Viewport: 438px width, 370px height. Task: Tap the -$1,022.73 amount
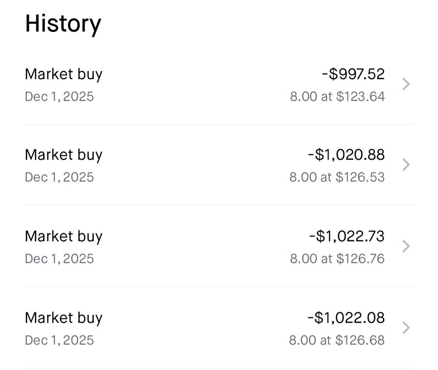click(x=346, y=236)
